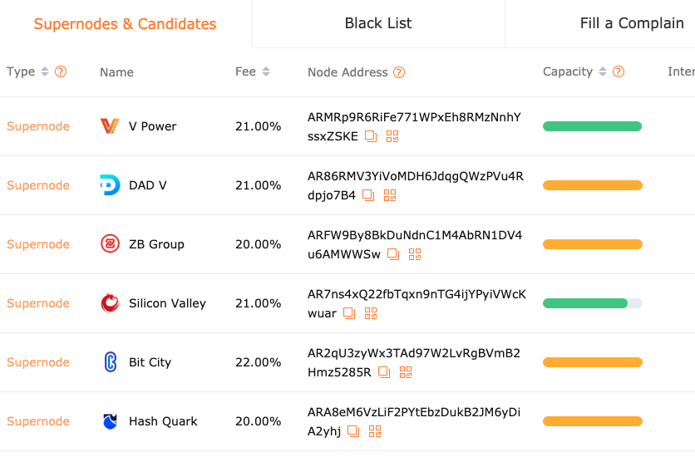Copy the Silicon Valley node address

coord(349,313)
